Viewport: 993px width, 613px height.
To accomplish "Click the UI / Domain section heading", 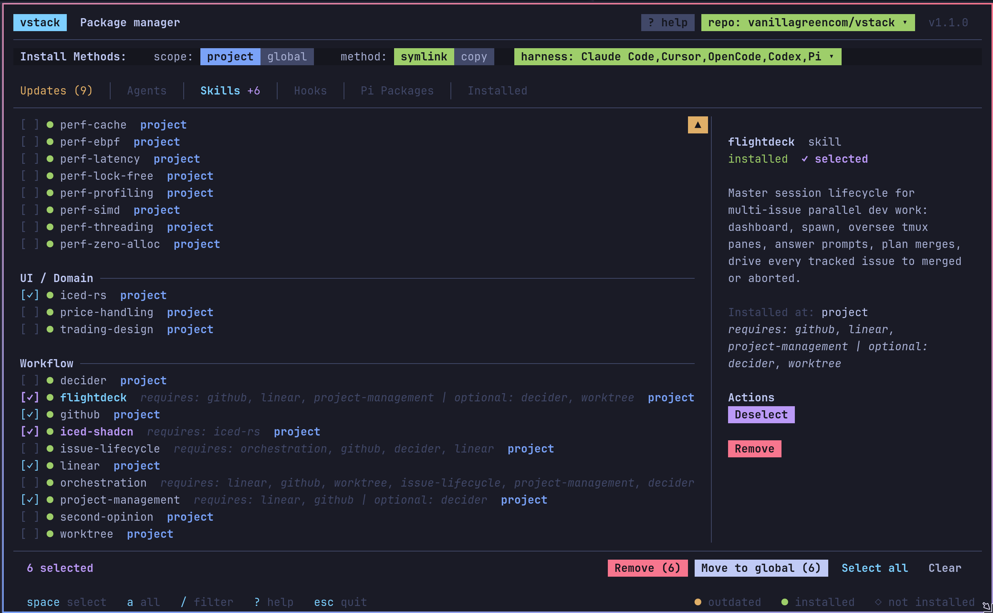I will tap(57, 279).
